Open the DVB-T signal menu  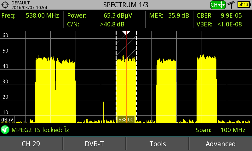coord(94,144)
